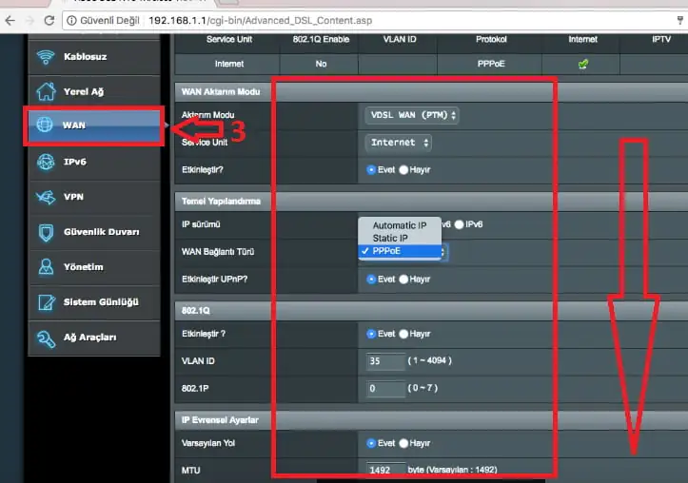Click the browser back arrow
Viewport: 688px width, 483px height.
10,21
